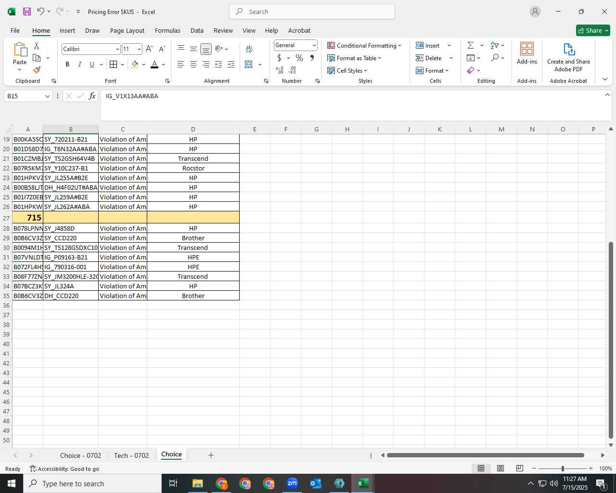Open the Calibri font name dropdown
This screenshot has width=616, height=493.
117,49
